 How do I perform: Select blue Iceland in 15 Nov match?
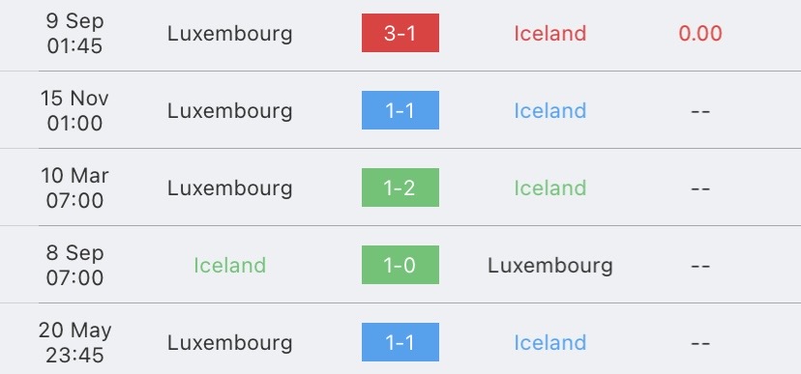click(x=549, y=111)
